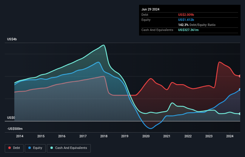
Task: Click the 2023 x-axis label
Action: 209,136
